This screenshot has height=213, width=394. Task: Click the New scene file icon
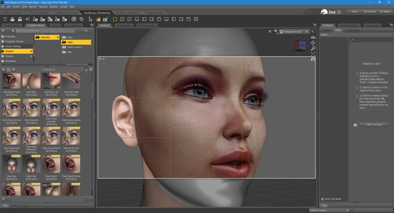coord(5,19)
